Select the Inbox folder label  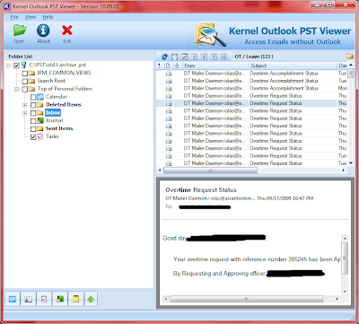coord(53,112)
